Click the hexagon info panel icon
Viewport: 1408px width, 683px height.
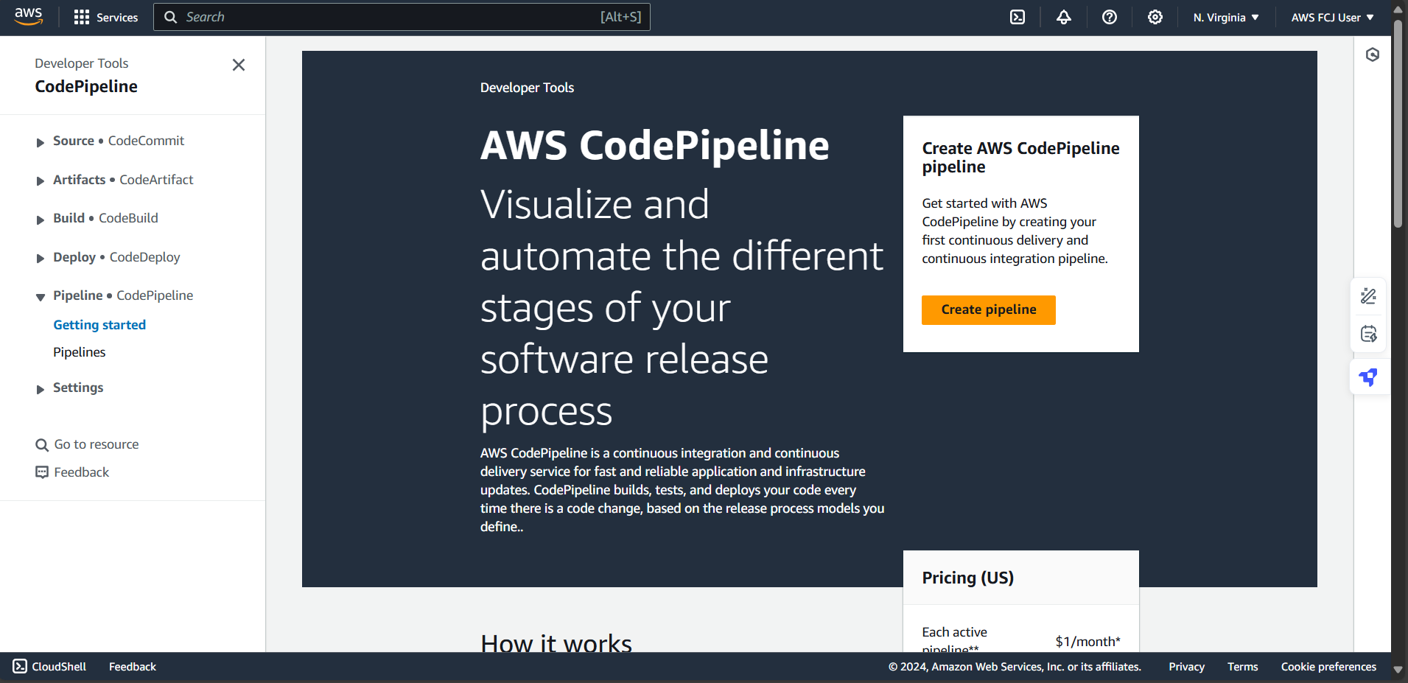[1372, 55]
